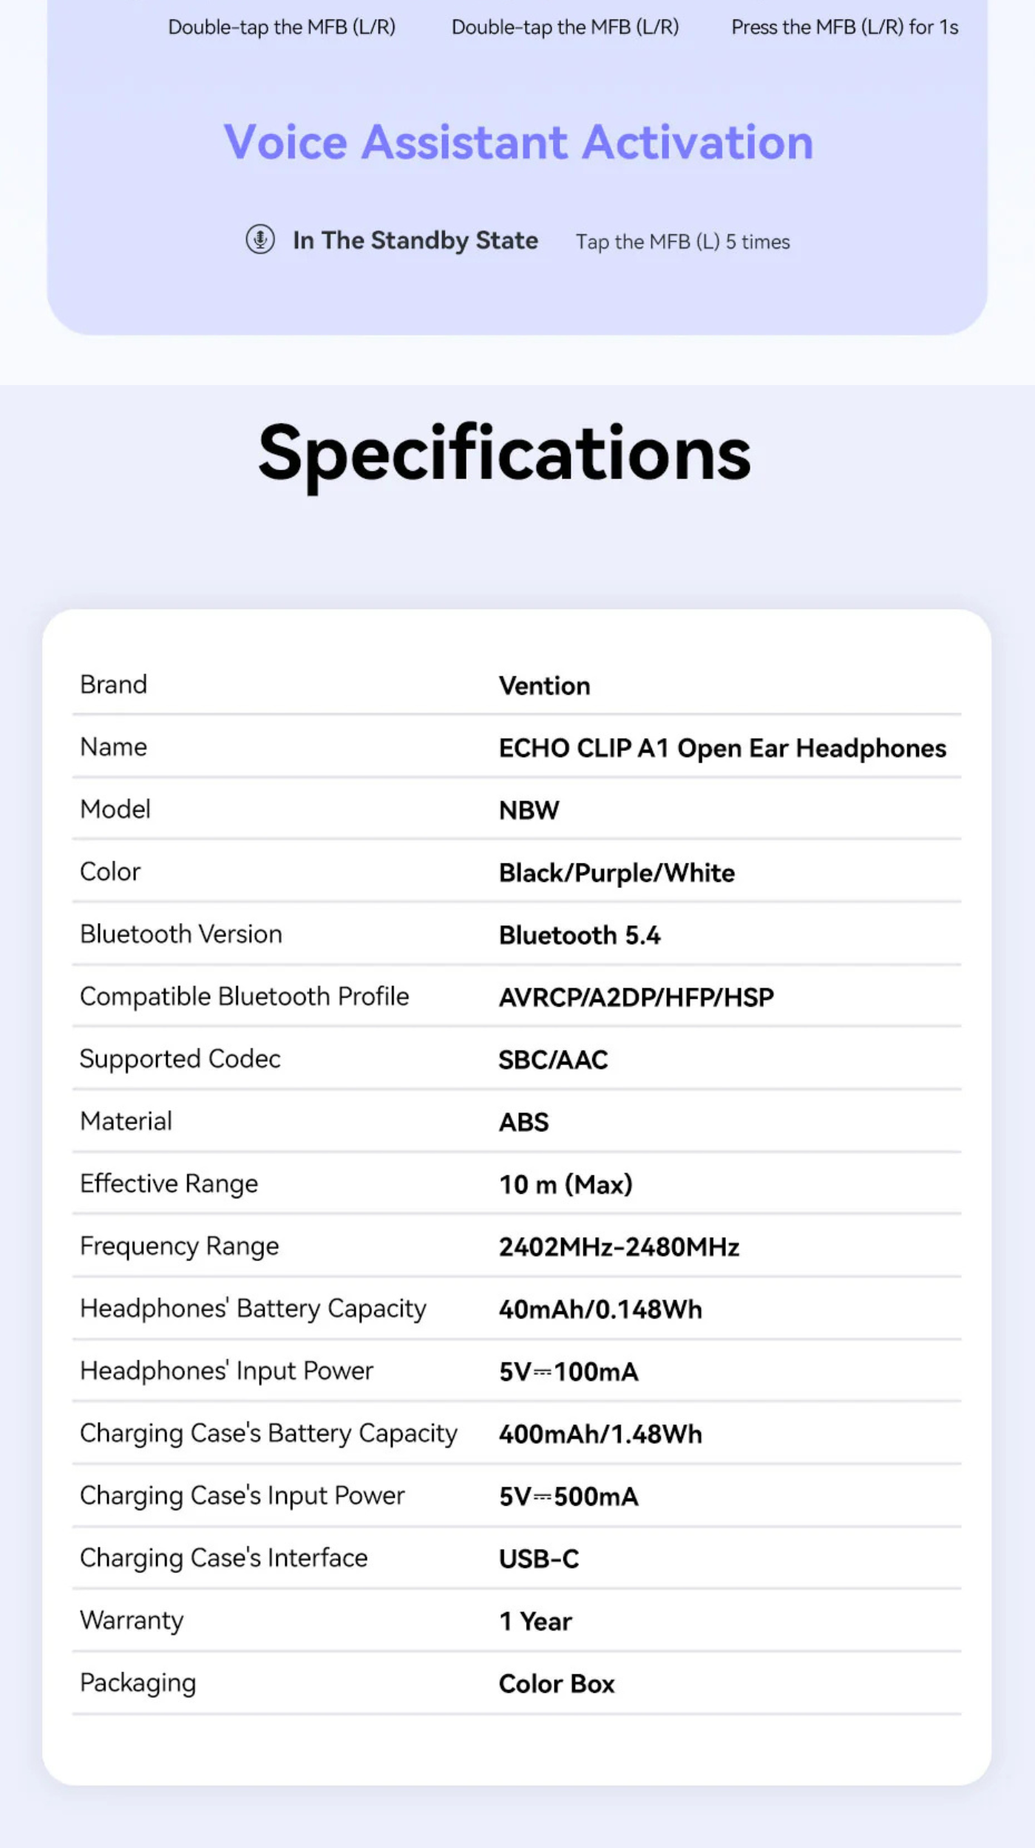Screen dimensions: 1035x1848
Task: Click the microphone voice assistant icon
Action: coord(260,240)
